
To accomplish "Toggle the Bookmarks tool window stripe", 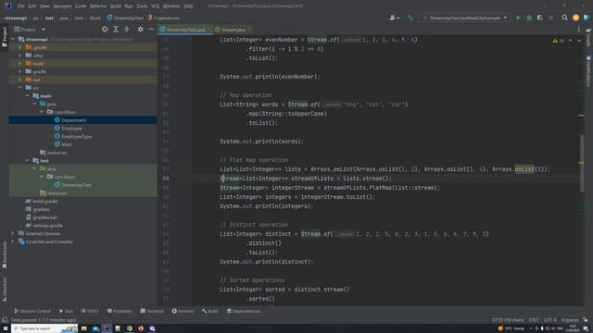I will tap(5, 255).
